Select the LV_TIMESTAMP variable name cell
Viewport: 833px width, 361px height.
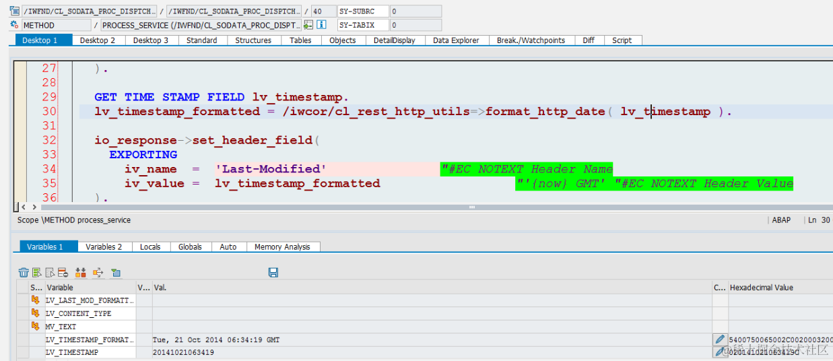(90, 352)
